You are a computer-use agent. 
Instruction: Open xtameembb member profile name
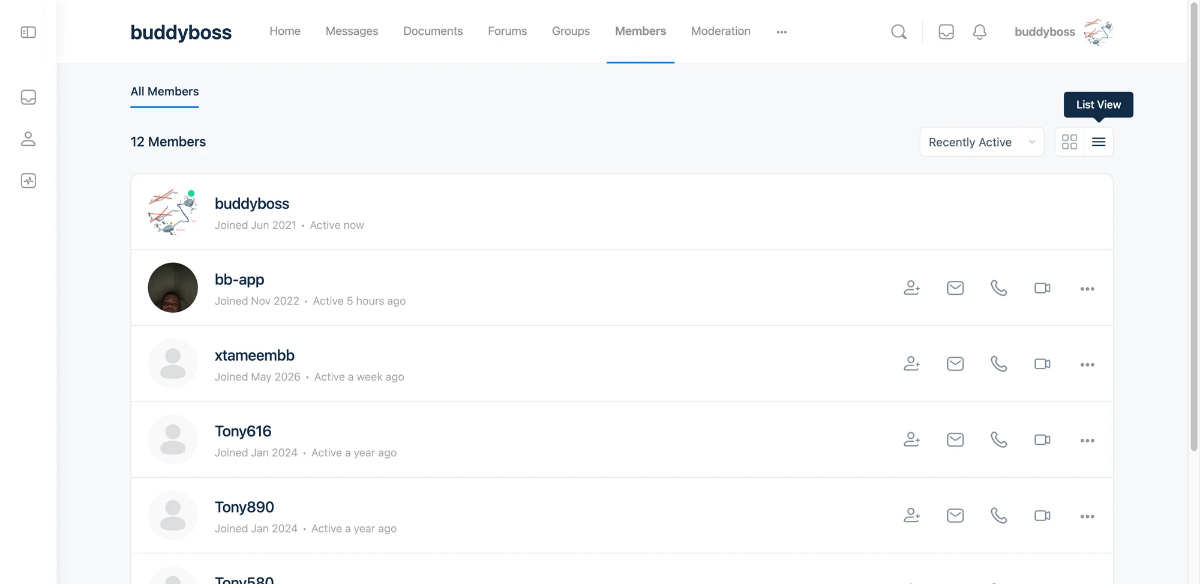(x=254, y=355)
